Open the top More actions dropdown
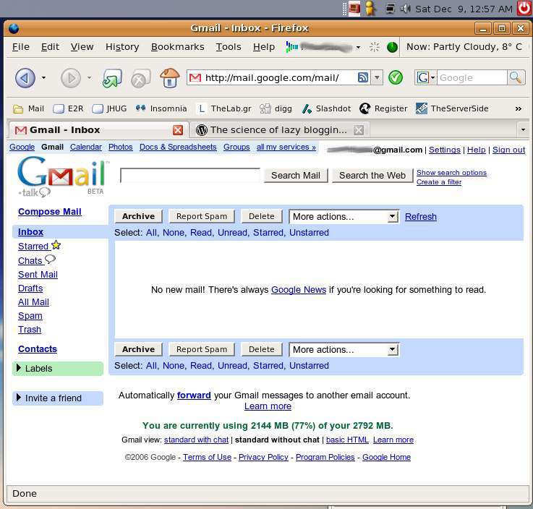This screenshot has height=509, width=533. pos(344,216)
